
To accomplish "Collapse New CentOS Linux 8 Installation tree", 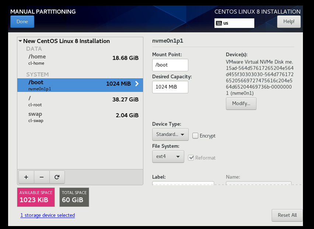I will [x=20, y=41].
